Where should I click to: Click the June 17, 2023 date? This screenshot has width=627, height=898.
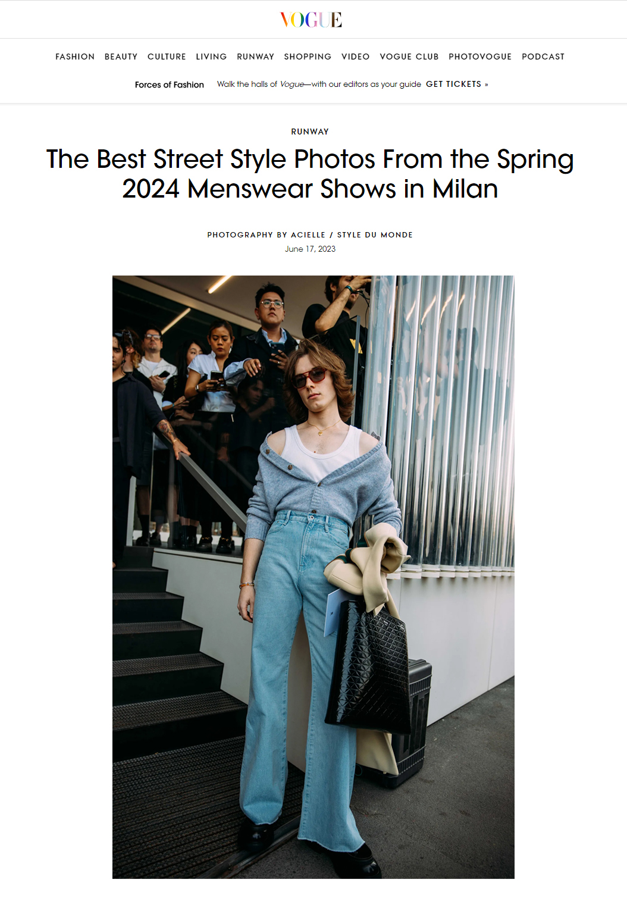coord(310,249)
